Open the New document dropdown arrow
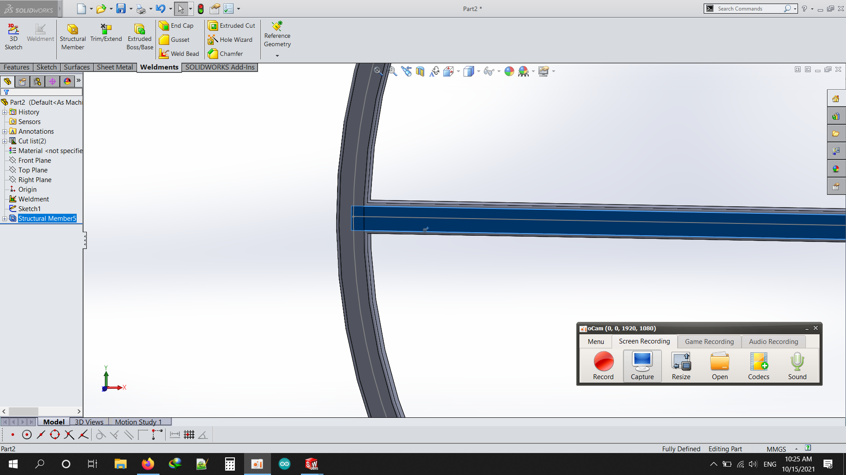The image size is (846, 475). click(91, 9)
